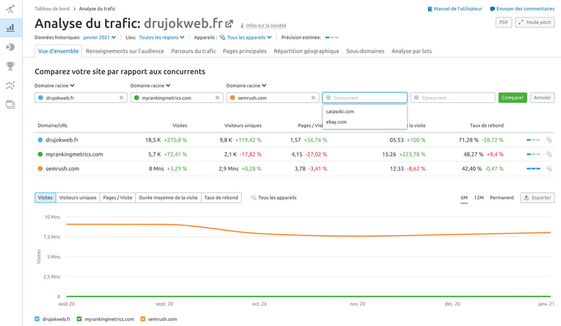Expand Domaine racine dropdown above myrankingmetrics.com
Screen dimensions: 561x326
pyautogui.click(x=150, y=85)
